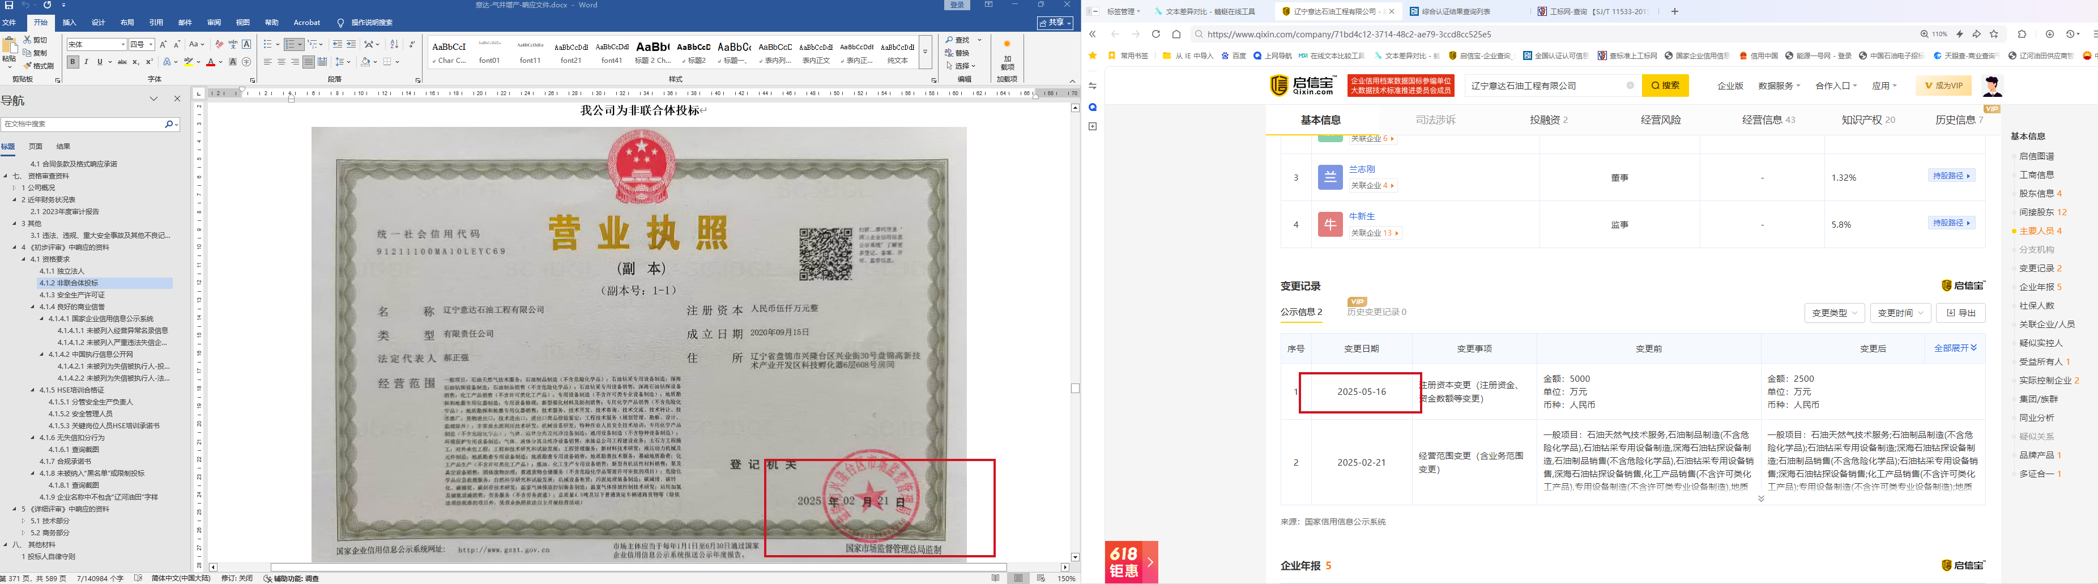Open 牛新生 profile link

(1362, 216)
